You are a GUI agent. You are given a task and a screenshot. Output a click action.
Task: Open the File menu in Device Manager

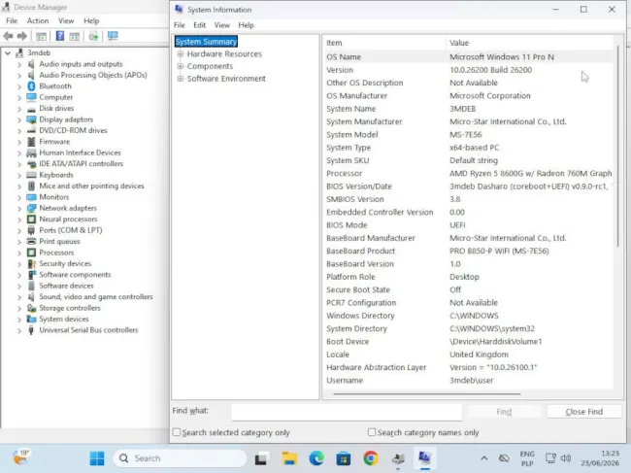click(12, 21)
